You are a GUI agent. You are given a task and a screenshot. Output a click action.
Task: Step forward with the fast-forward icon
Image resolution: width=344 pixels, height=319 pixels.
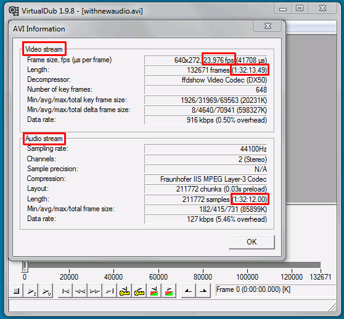pos(95,291)
